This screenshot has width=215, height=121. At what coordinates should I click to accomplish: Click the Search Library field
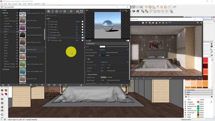(x=32, y=10)
